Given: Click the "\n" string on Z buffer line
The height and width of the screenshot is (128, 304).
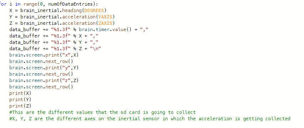Looking at the screenshot, I should pos(96,48).
